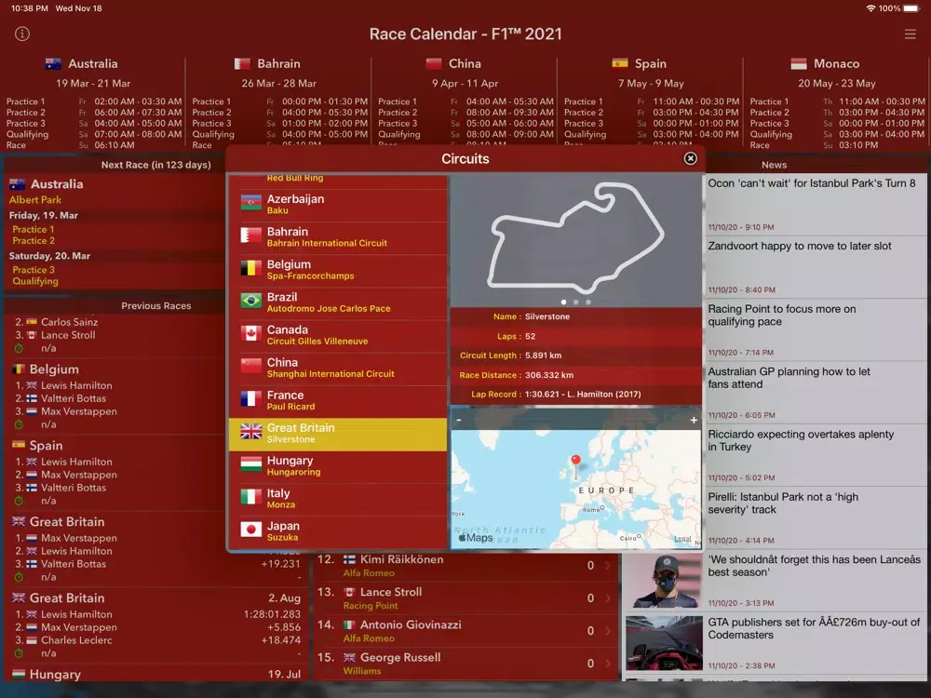Image resolution: width=931 pixels, height=698 pixels.
Task: Open Bahrain race in the top calendar
Action: [278, 104]
